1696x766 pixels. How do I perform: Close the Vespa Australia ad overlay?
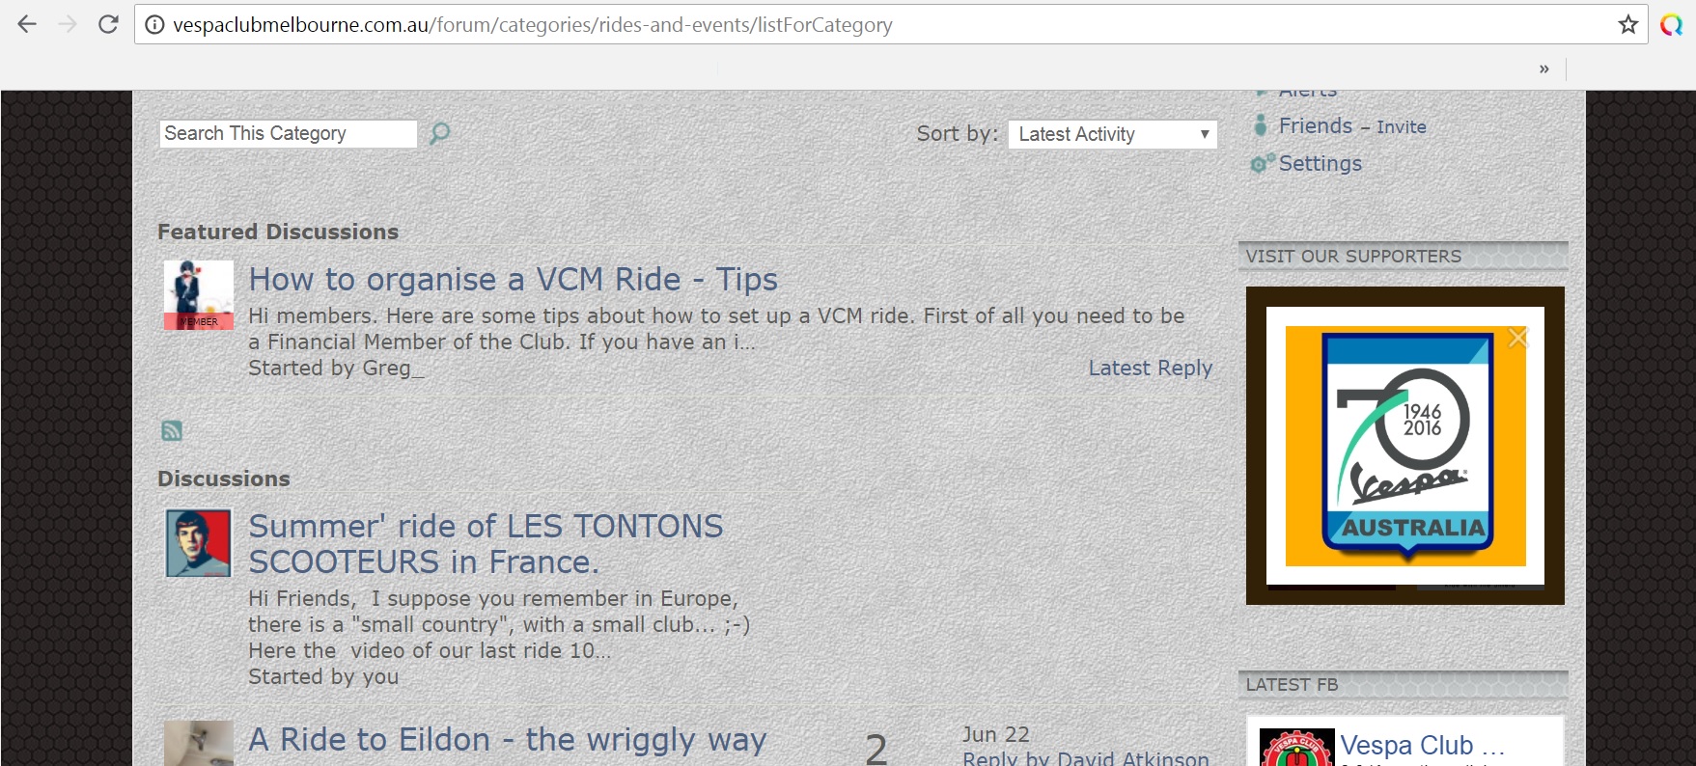(1517, 338)
